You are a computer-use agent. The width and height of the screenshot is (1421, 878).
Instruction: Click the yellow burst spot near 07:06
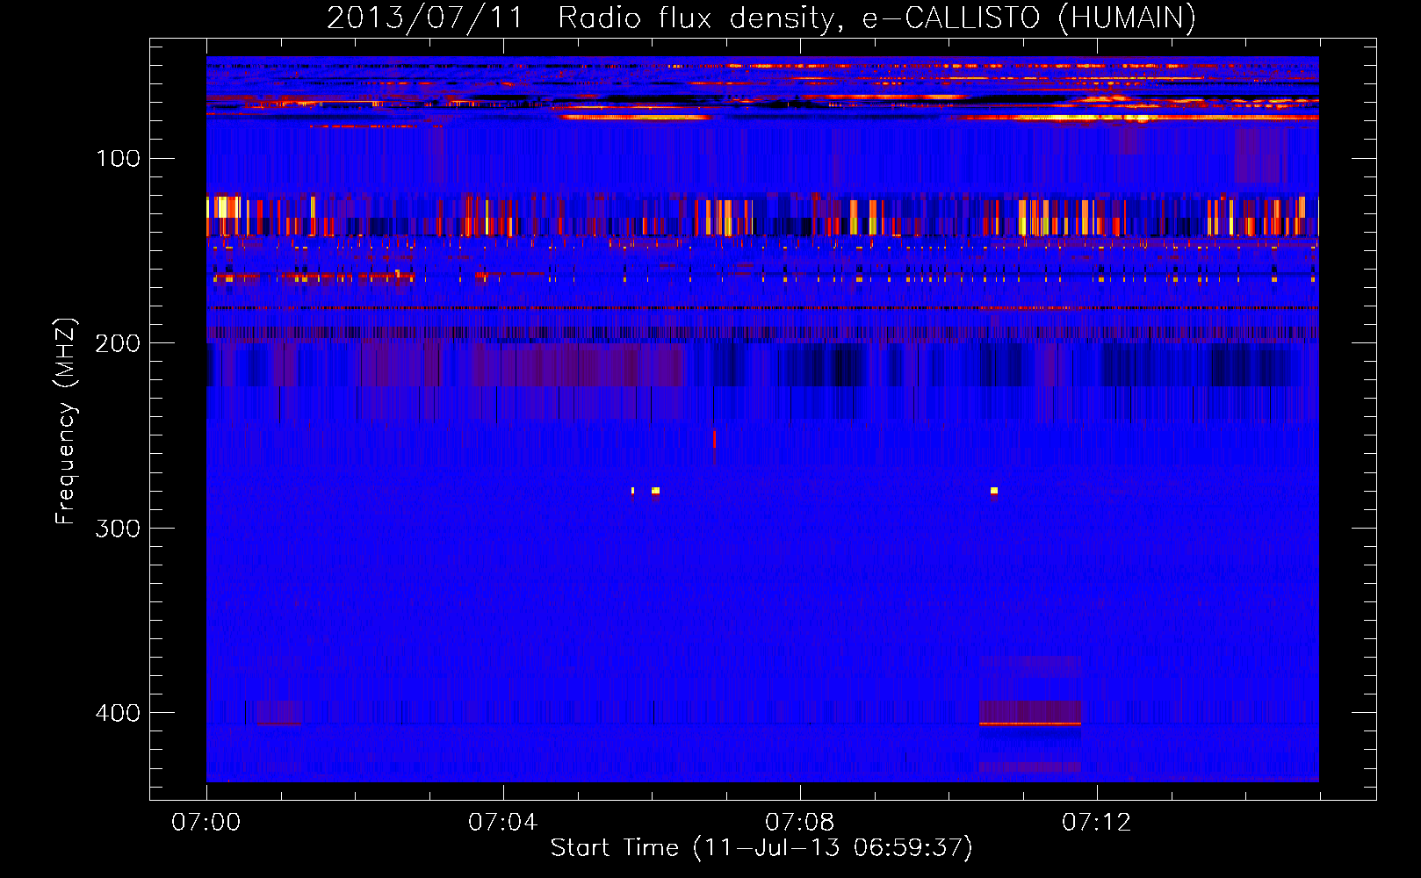click(x=655, y=491)
